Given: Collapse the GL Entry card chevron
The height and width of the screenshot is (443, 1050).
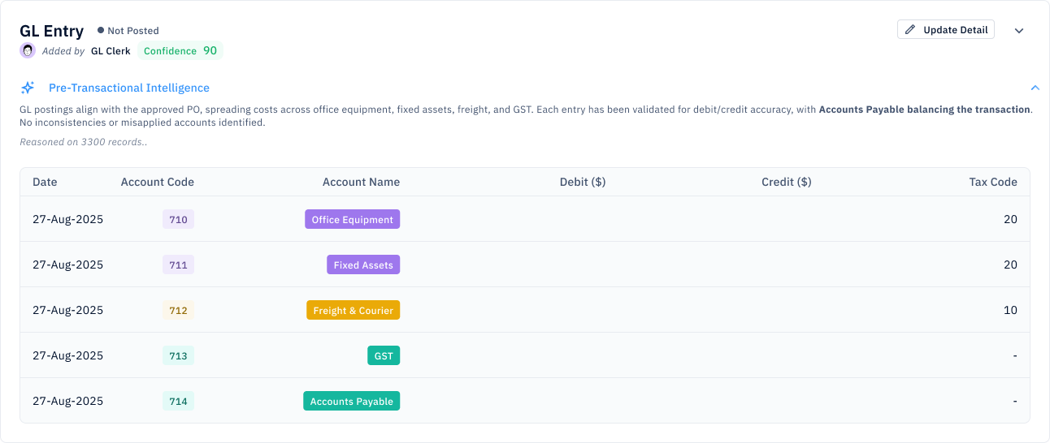Looking at the screenshot, I should [1019, 31].
